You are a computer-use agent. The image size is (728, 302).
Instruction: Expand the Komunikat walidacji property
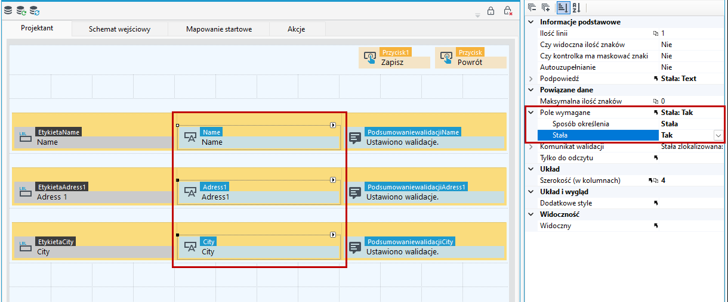tap(532, 147)
